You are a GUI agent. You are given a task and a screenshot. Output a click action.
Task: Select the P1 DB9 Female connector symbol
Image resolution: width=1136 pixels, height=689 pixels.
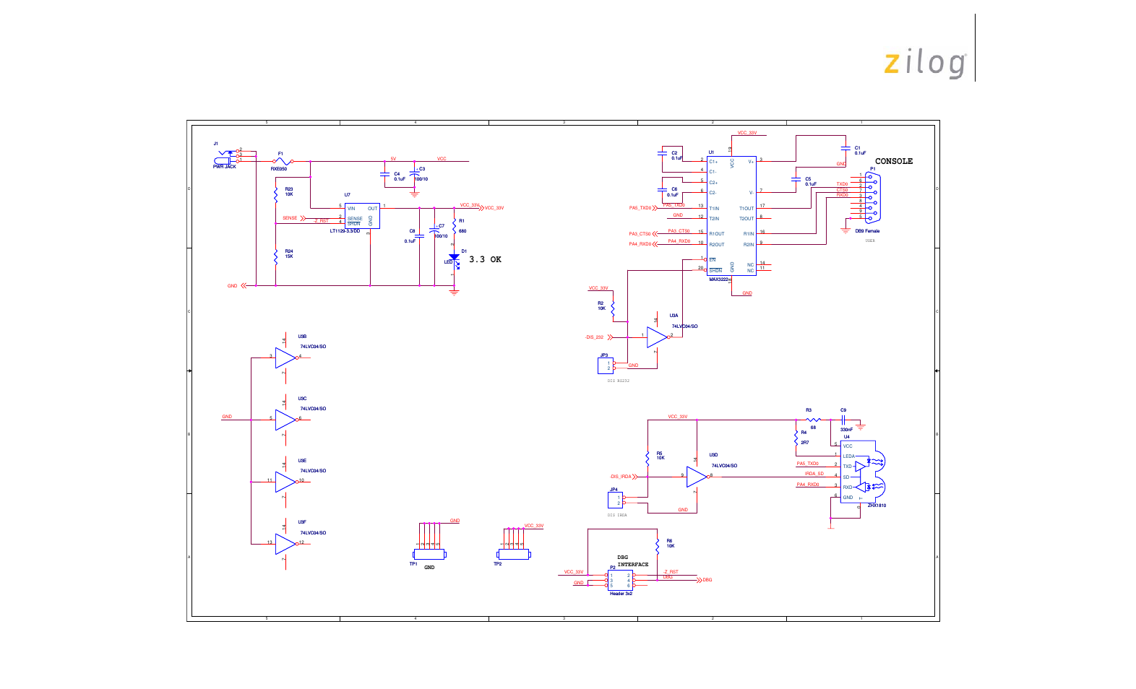874,197
